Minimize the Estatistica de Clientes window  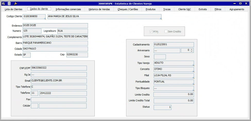click(235, 4)
